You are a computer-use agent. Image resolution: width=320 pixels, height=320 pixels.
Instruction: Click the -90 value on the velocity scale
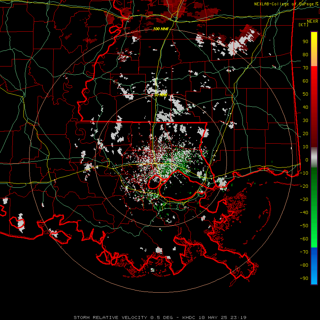304,278
